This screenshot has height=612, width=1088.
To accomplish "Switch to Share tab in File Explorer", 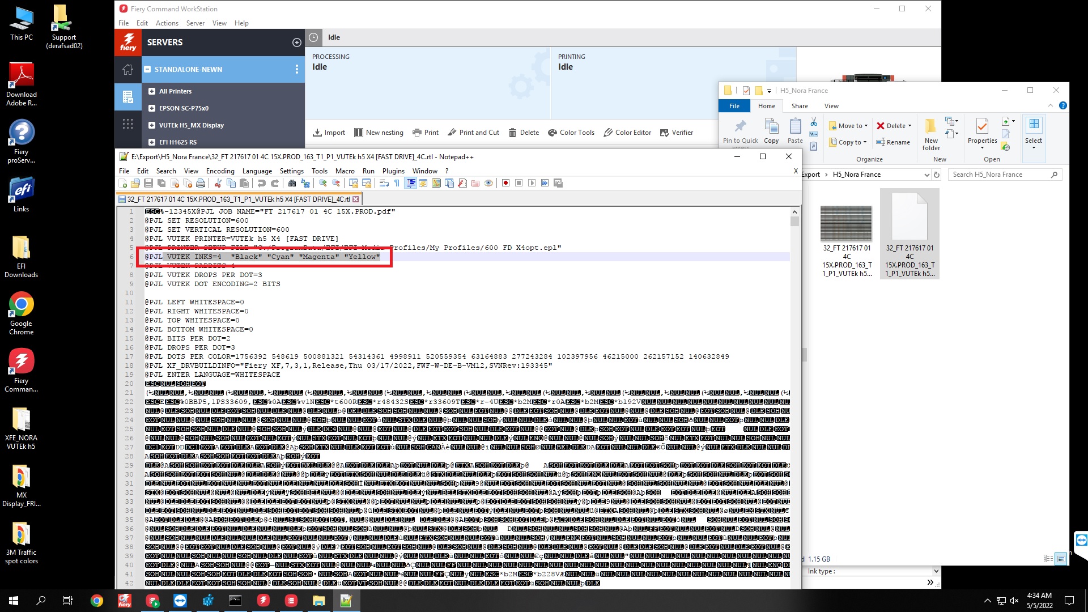I will pos(800,106).
